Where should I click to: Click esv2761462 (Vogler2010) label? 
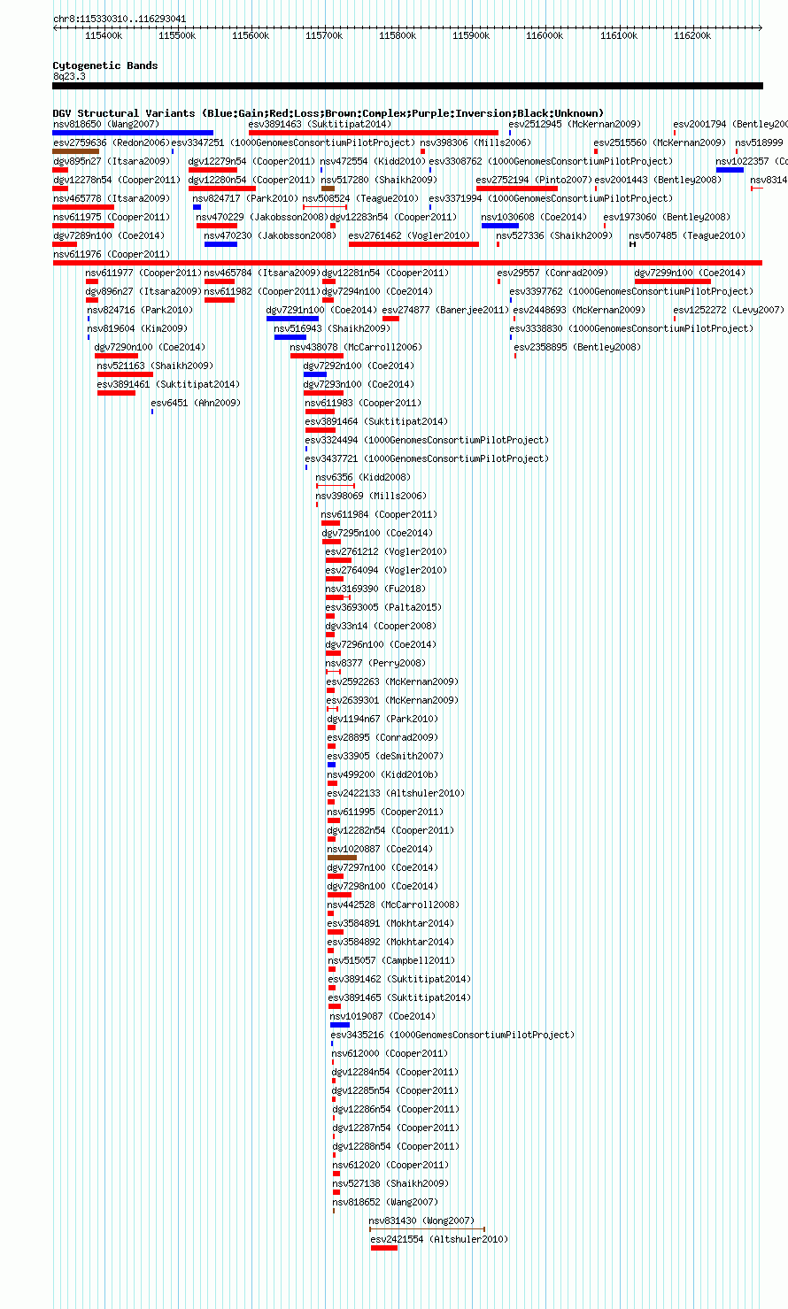[x=410, y=235]
